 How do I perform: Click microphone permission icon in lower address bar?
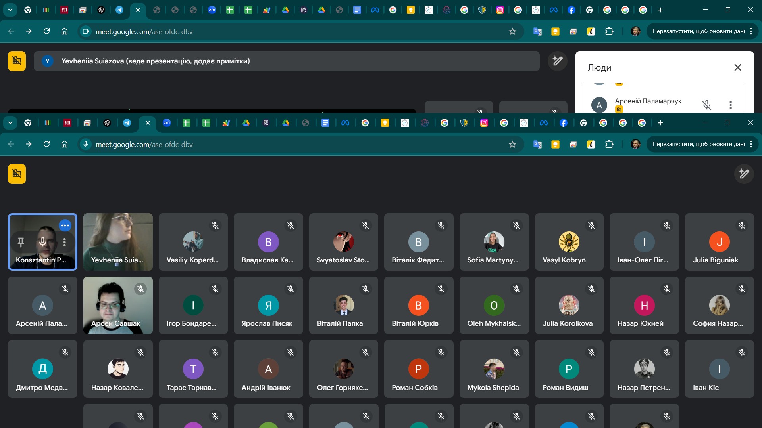(86, 144)
